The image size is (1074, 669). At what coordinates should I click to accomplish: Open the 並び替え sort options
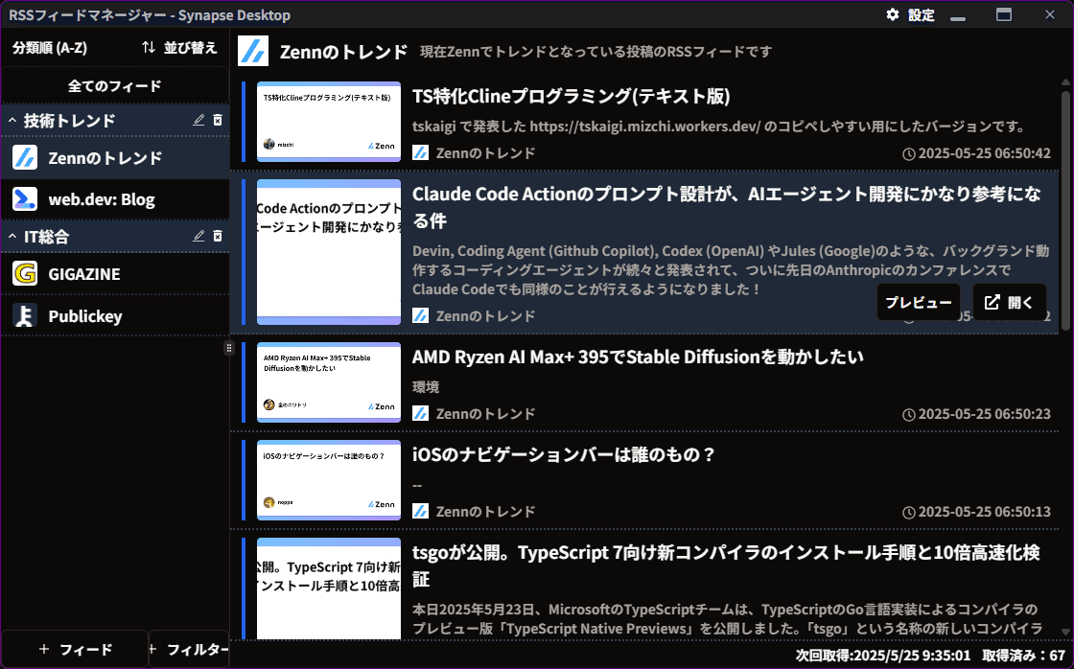178,47
